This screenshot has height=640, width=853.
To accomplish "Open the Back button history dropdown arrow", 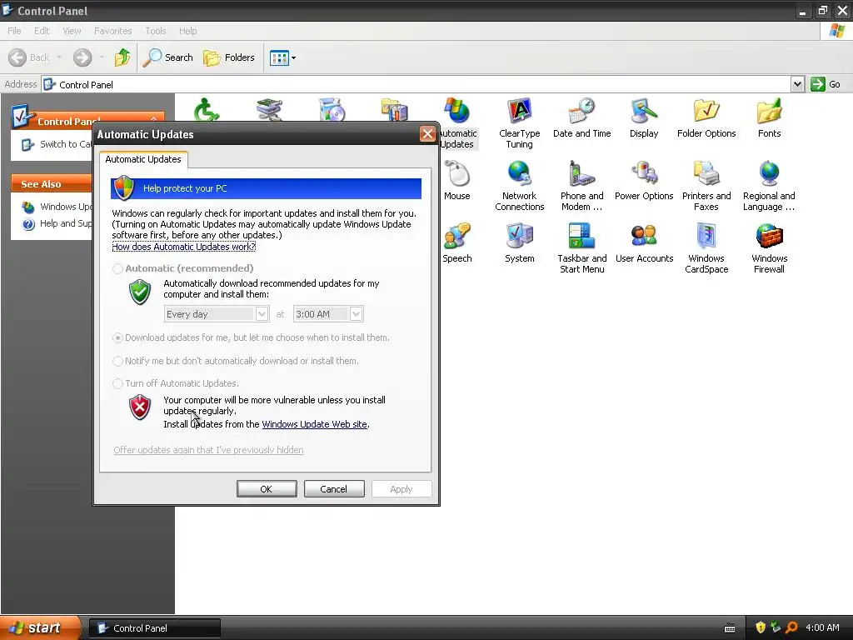I will [59, 57].
